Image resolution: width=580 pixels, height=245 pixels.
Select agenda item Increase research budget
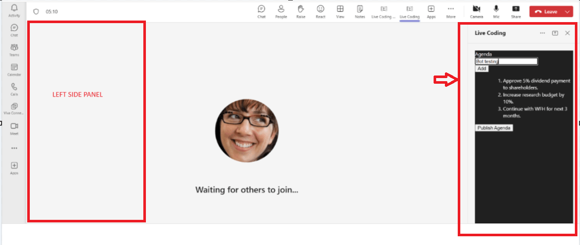pyautogui.click(x=533, y=98)
